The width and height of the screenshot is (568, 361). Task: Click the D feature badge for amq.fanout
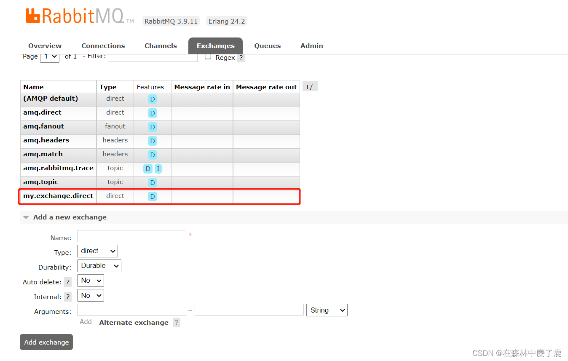[x=153, y=127]
